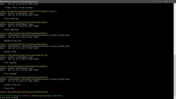Click the user@LAPTOP hostname in prompt
Image resolution: width=176 pixels, height=99 pixels.
coord(10,96)
